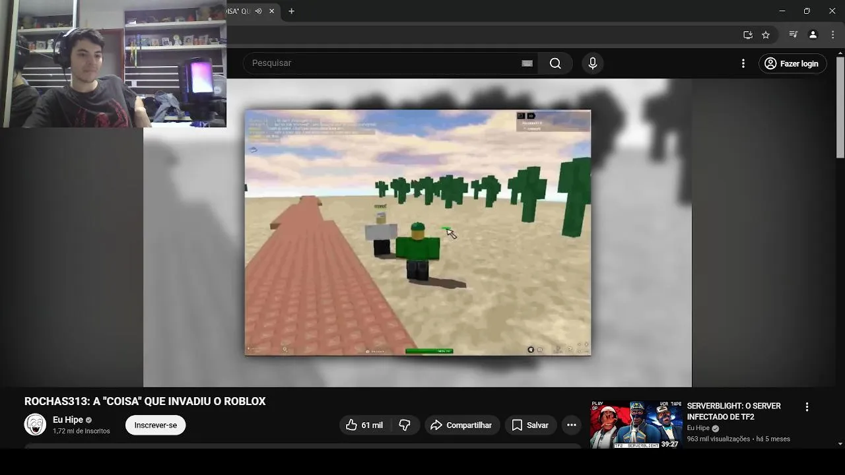Click the Inscrever-se subscribe button
Image resolution: width=845 pixels, height=475 pixels.
pyautogui.click(x=156, y=426)
